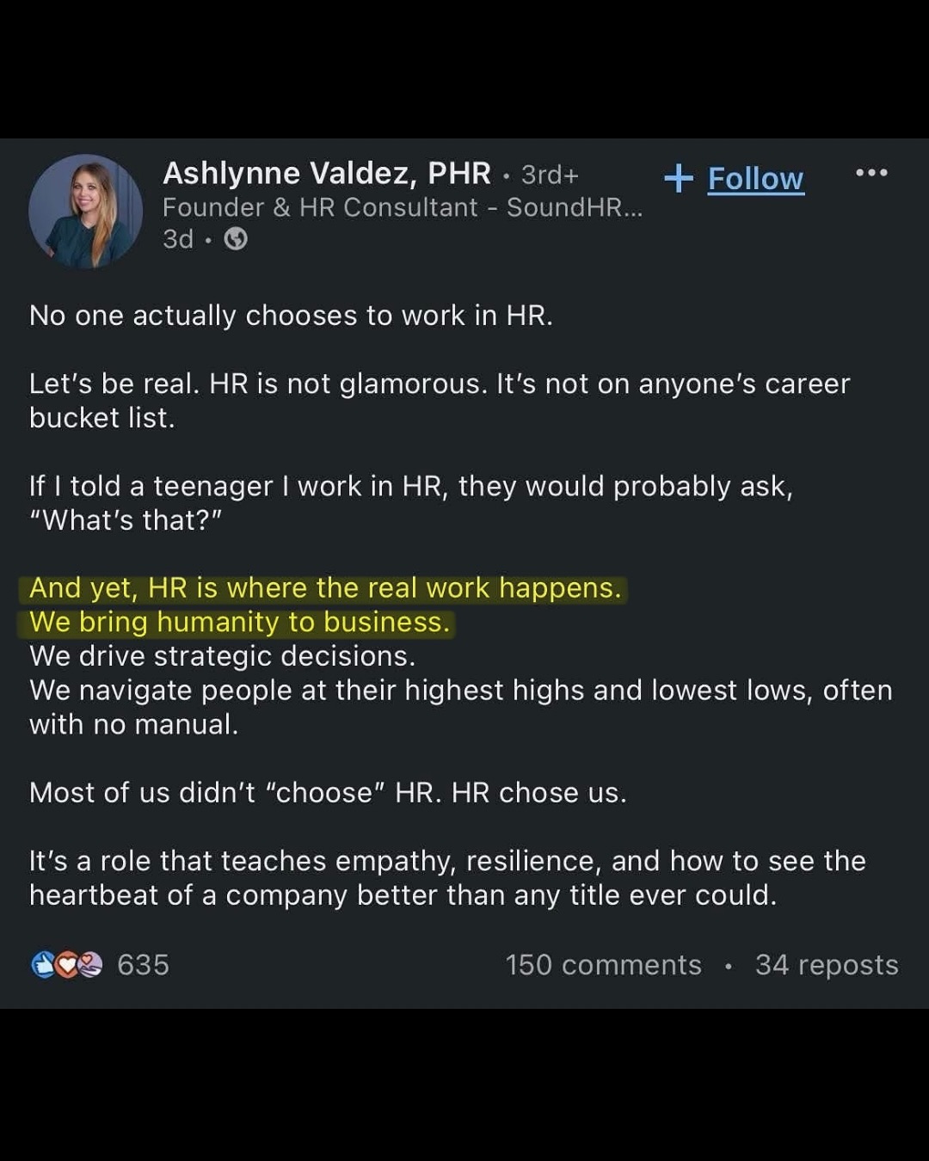Click the 3d post timestamp
This screenshot has height=1161, width=929.
click(x=178, y=239)
